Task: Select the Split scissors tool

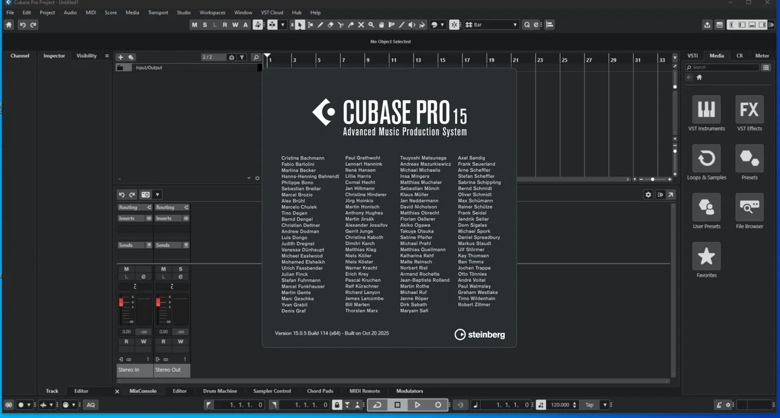Action: click(341, 25)
